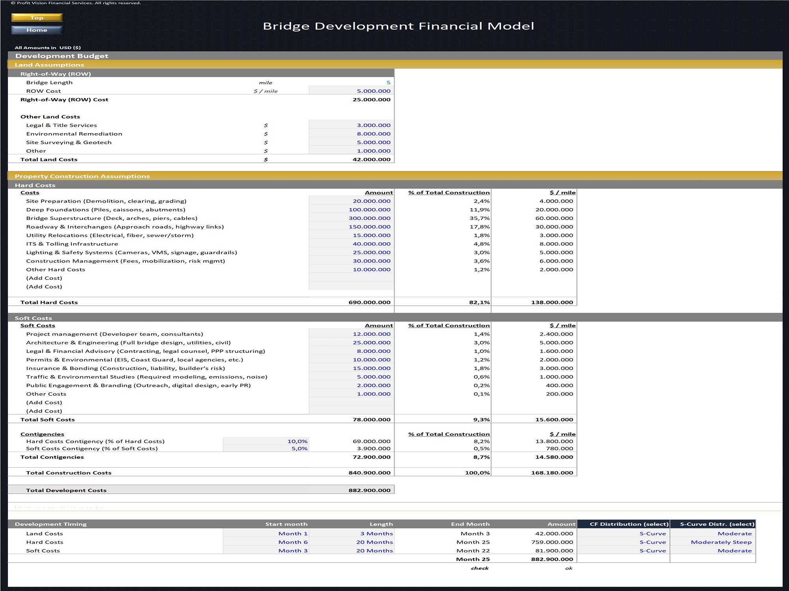The height and width of the screenshot is (591, 789).
Task: Click the Home navigation button
Action: tap(37, 30)
